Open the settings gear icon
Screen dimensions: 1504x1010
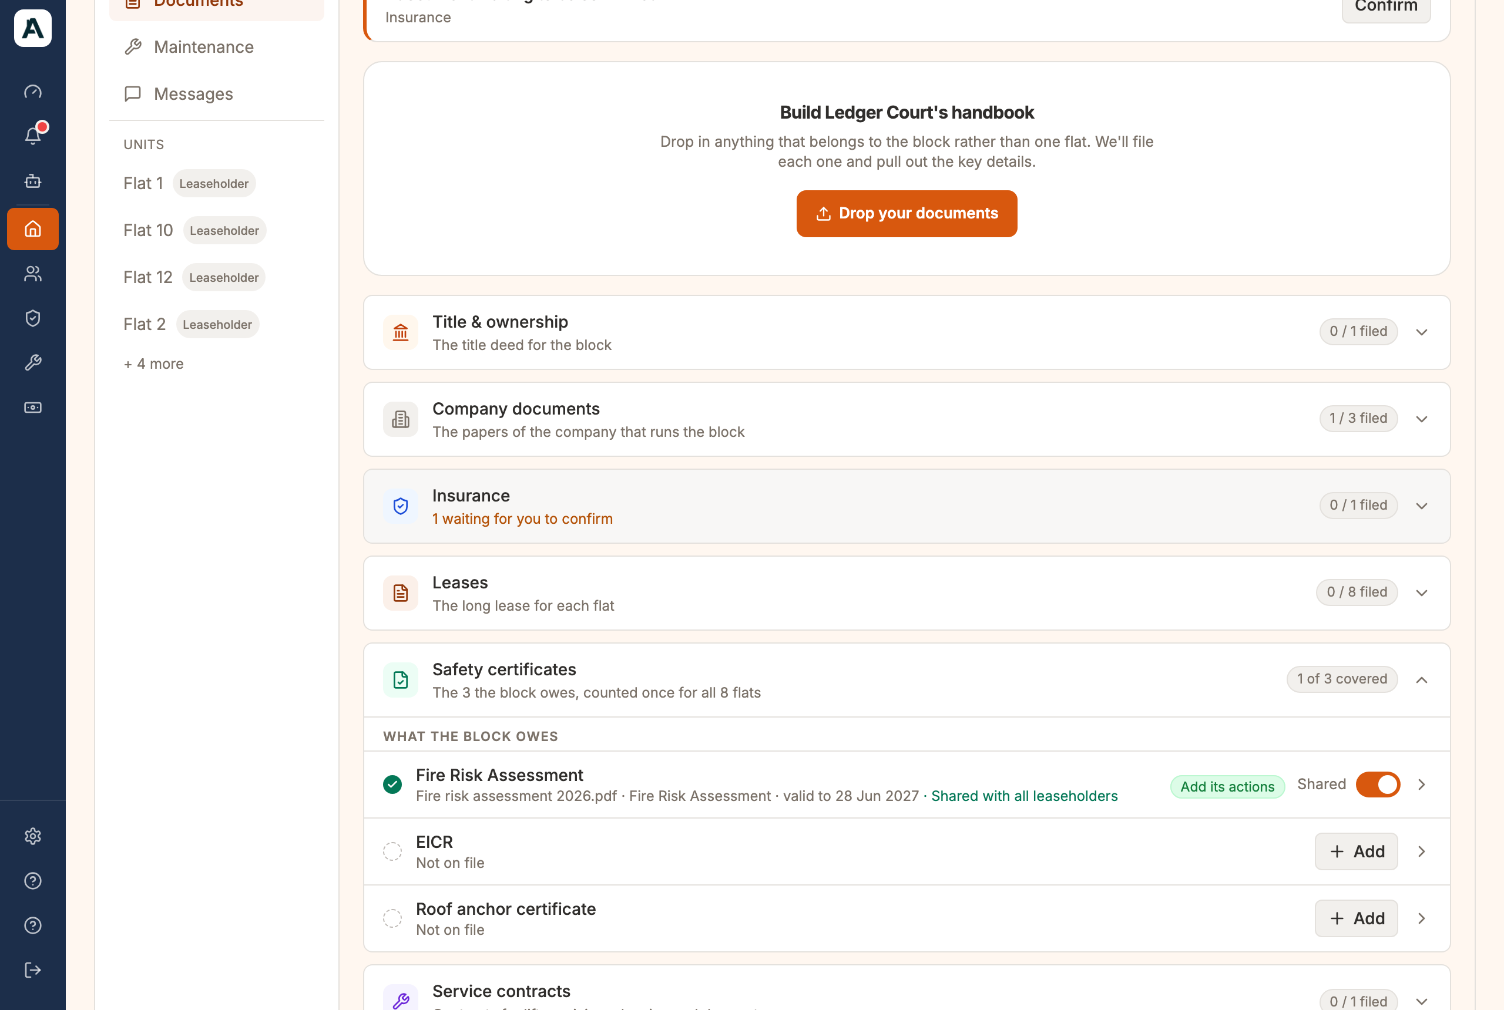click(x=33, y=836)
